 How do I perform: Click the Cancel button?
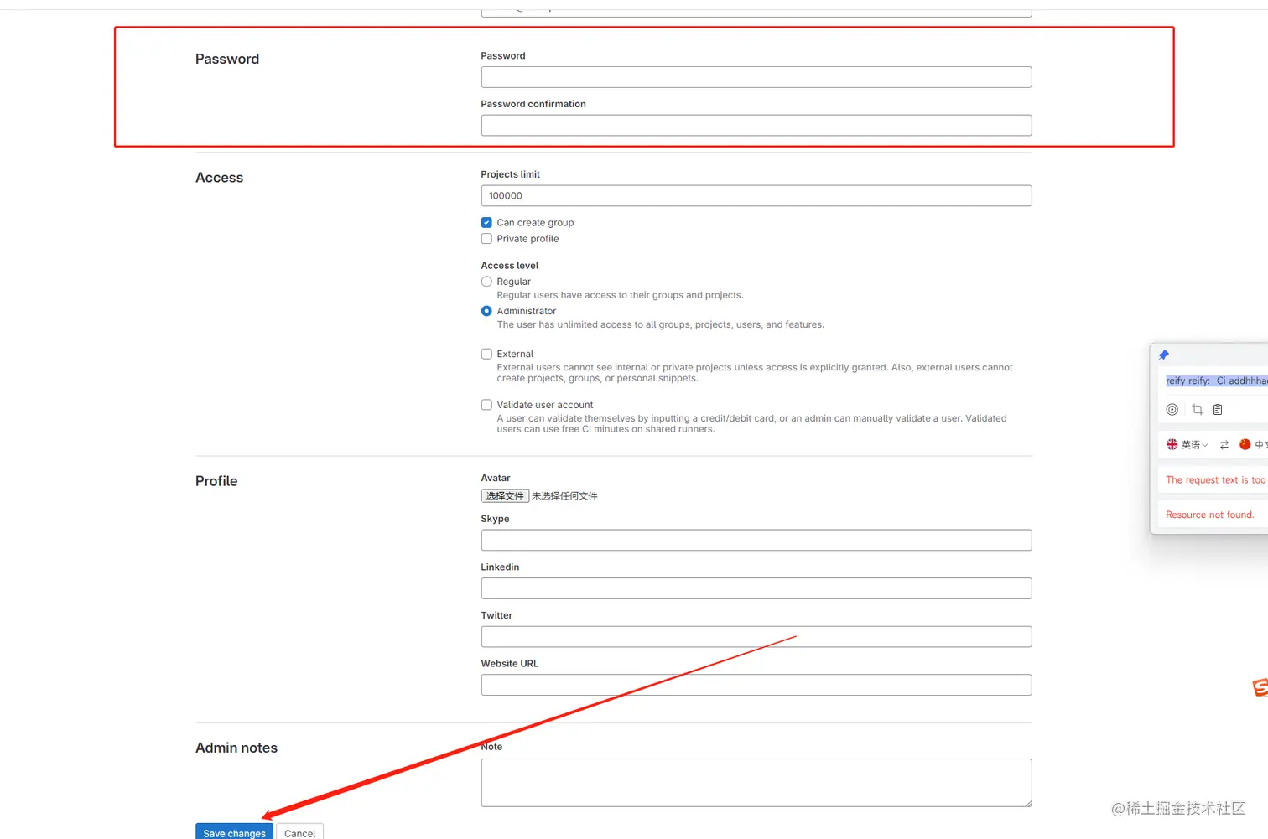click(x=299, y=832)
